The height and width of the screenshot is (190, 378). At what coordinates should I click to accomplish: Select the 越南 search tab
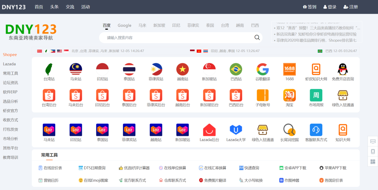(x=240, y=25)
